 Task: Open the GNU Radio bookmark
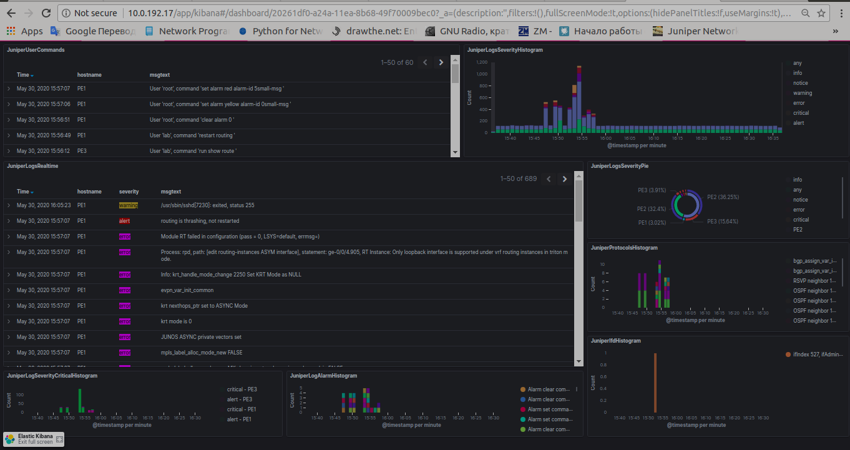[467, 31]
